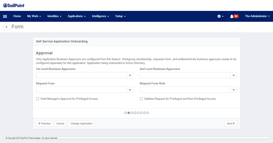This screenshot has height=143, width=273.
Task: Open the notifications bell icon
Action: [232, 16]
